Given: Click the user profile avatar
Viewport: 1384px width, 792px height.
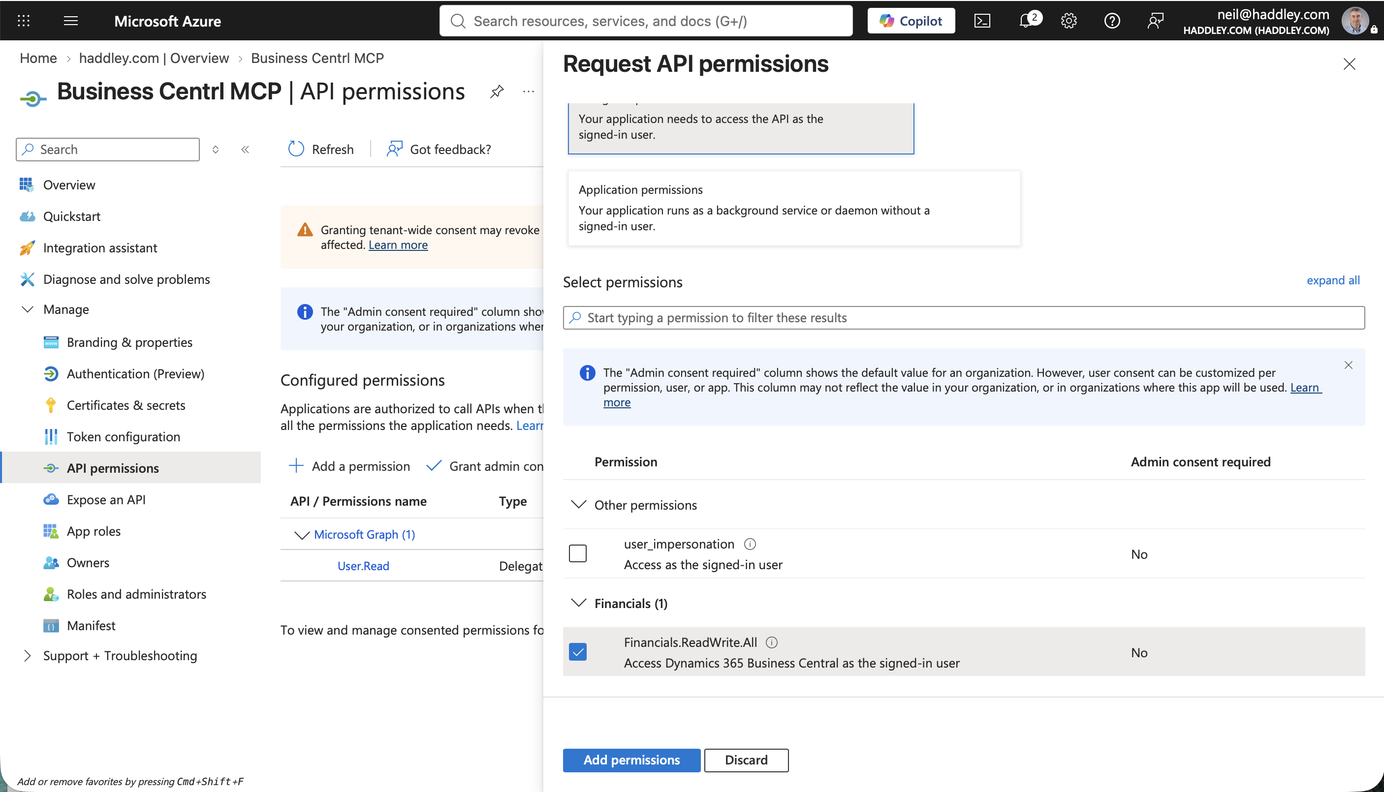Looking at the screenshot, I should click(x=1354, y=21).
